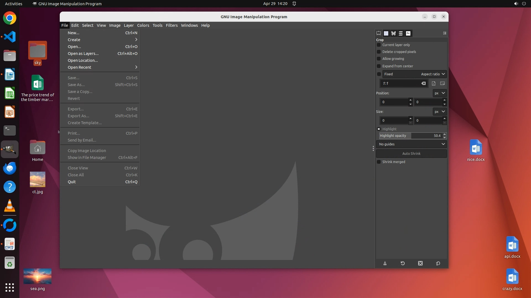Image resolution: width=531 pixels, height=298 pixels.
Task: Enable the Current layer only checkbox
Action: pos(379,45)
